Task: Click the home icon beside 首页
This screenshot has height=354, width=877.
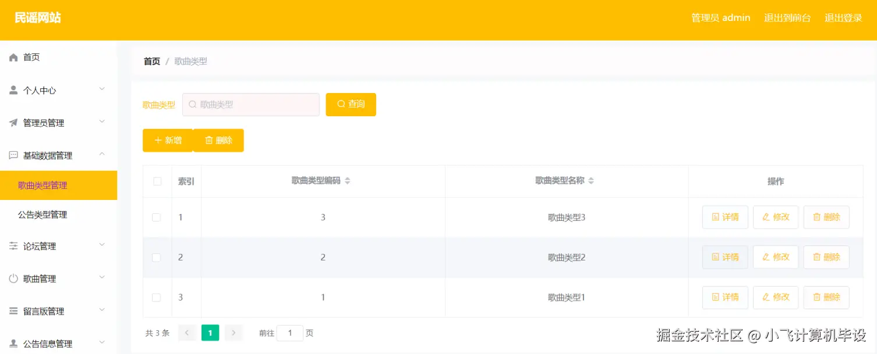Action: click(x=13, y=57)
